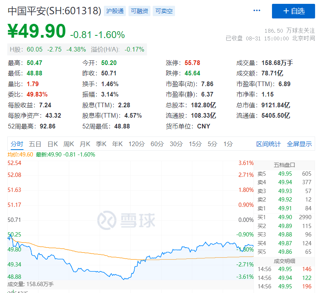332x293 pixels.
Task: Click the 每股收益 value 7.24
Action: (45, 105)
